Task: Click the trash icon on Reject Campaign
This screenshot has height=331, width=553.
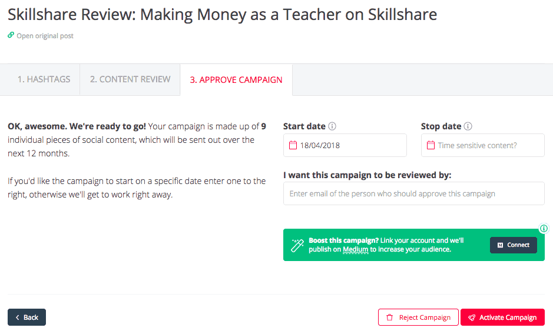Action: coord(389,317)
